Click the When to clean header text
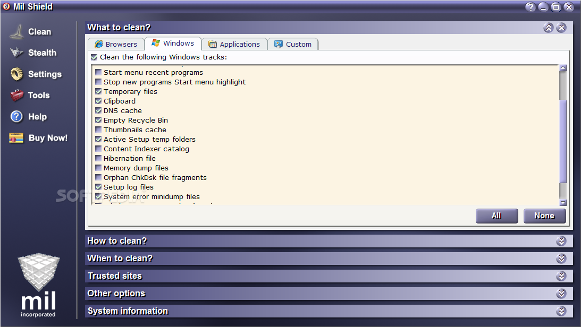The image size is (581, 327). click(x=120, y=258)
